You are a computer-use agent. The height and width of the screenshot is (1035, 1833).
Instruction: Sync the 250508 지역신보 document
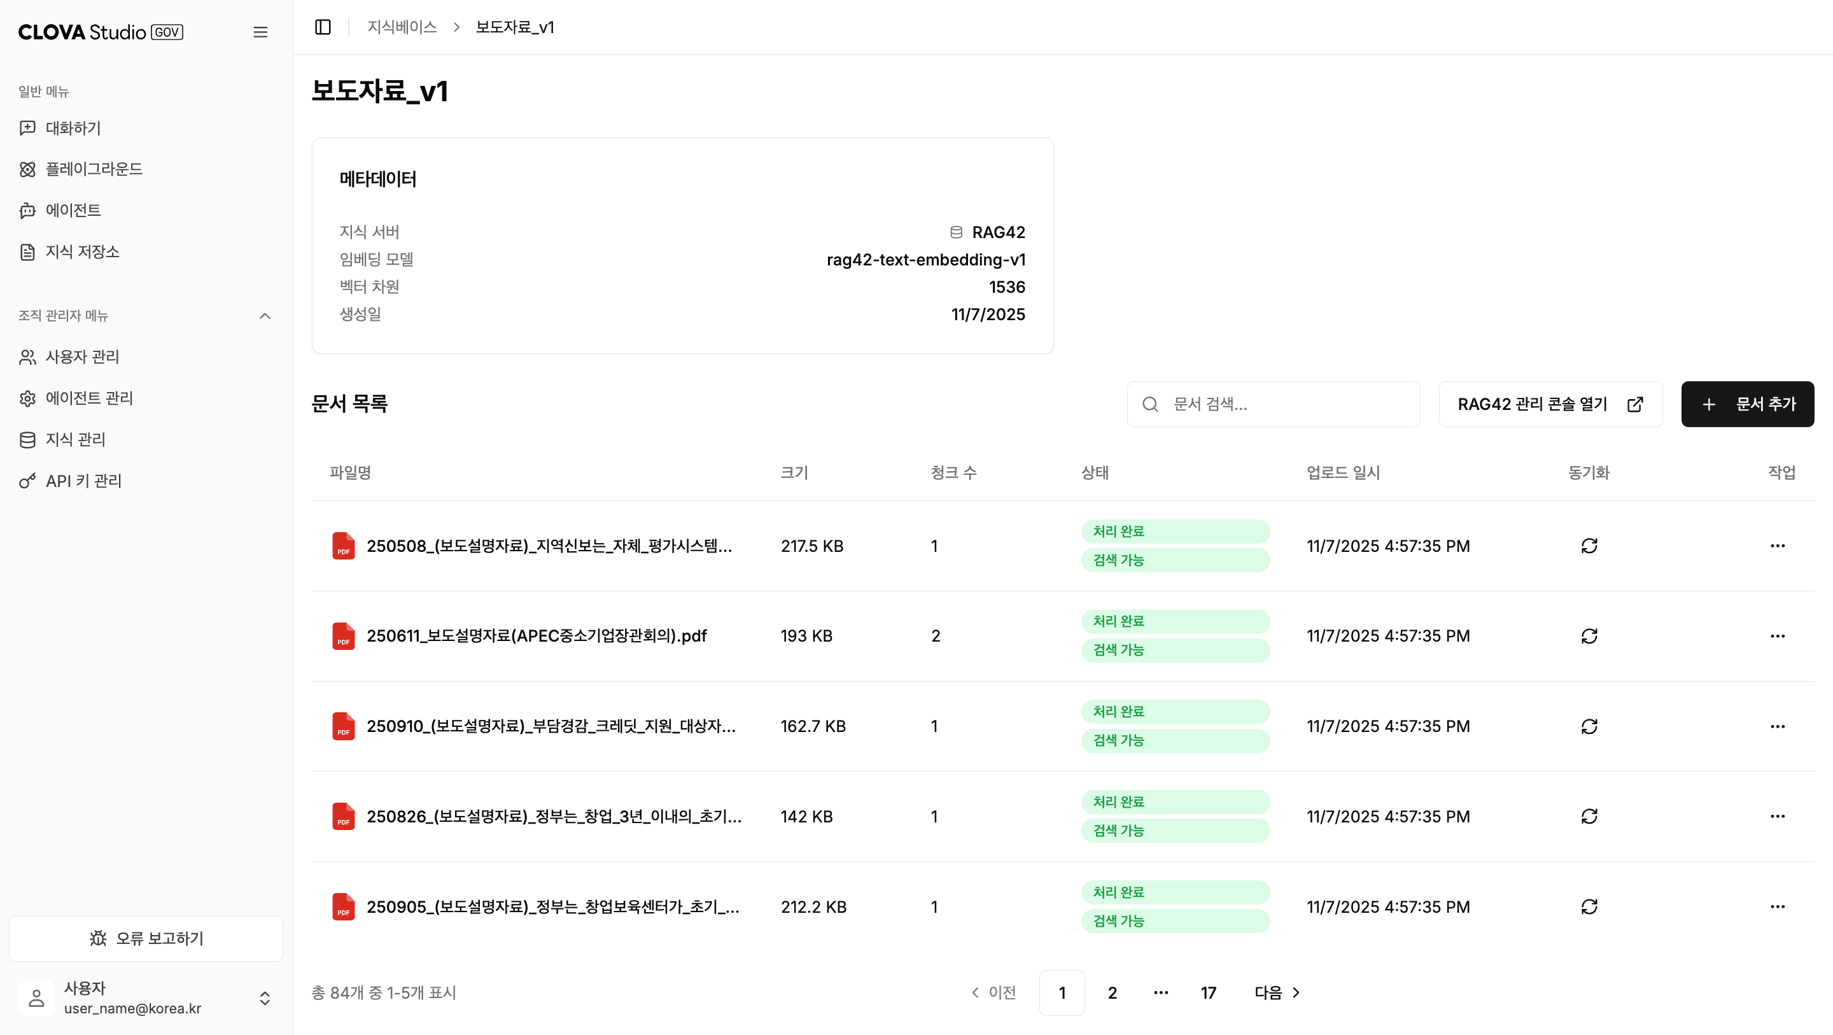[1589, 546]
